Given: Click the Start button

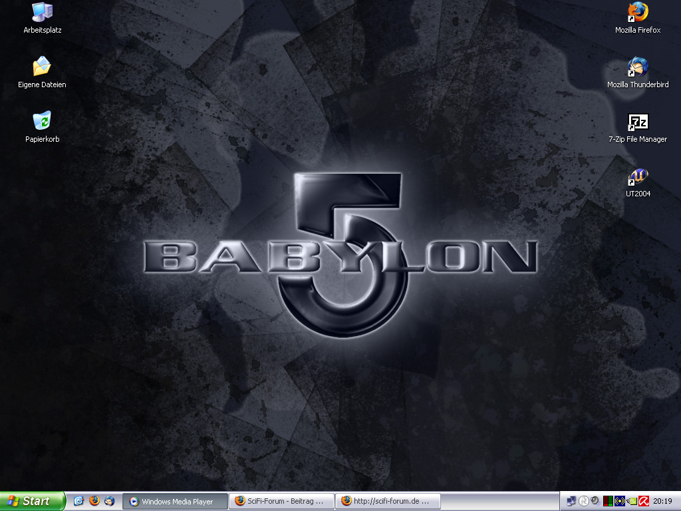Looking at the screenshot, I should tap(32, 501).
